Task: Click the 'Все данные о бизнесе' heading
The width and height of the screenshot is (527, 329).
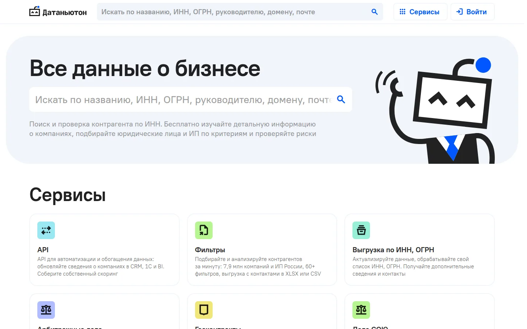Action: pos(145,68)
